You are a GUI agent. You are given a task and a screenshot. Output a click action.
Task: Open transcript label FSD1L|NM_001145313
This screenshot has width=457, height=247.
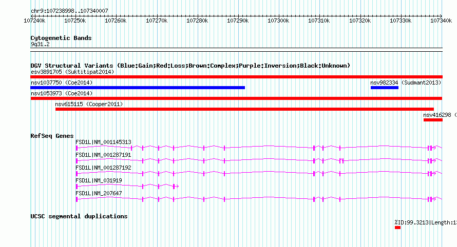(x=103, y=142)
